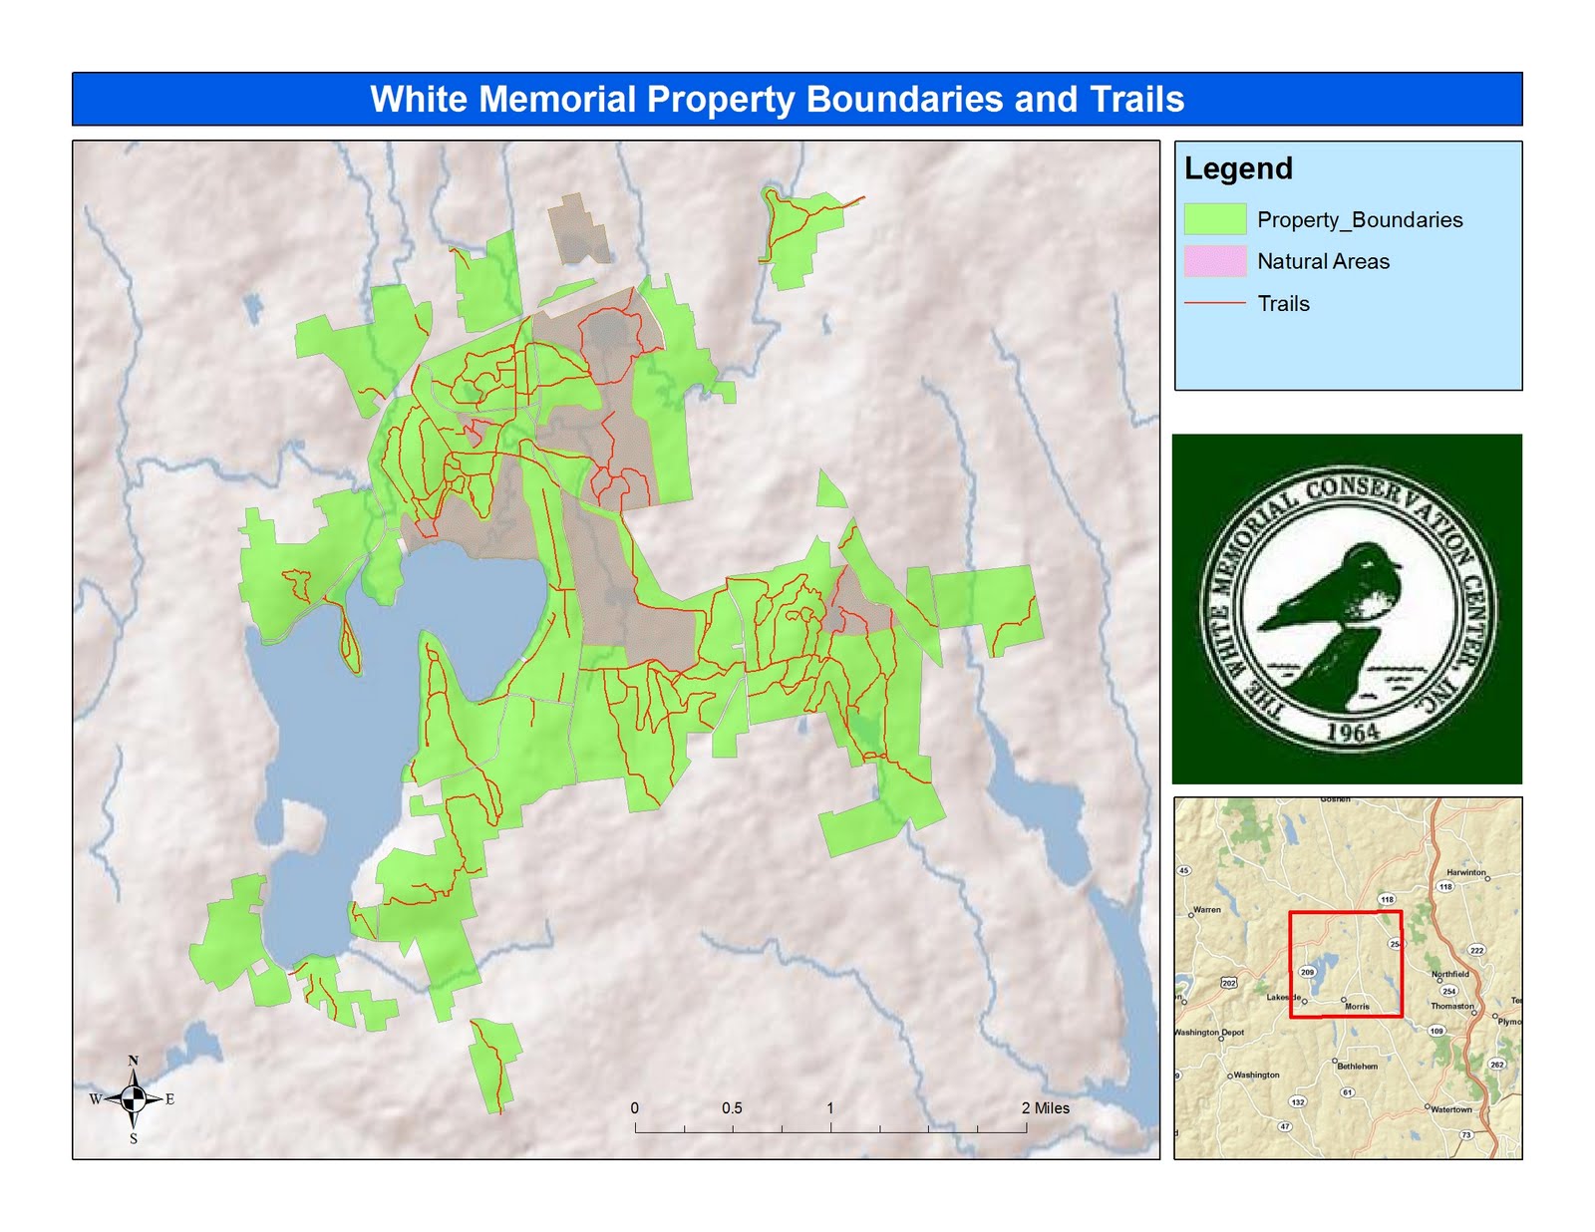Click the Watertown label on inset map

(x=1450, y=1109)
